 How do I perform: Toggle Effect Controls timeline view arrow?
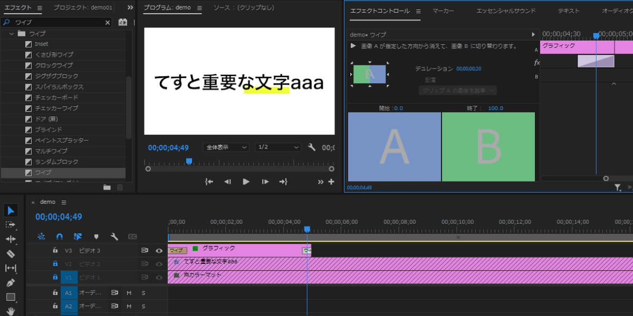point(533,35)
